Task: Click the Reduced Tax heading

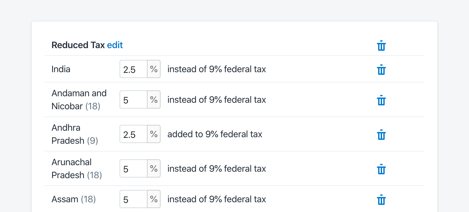Action: [x=78, y=45]
